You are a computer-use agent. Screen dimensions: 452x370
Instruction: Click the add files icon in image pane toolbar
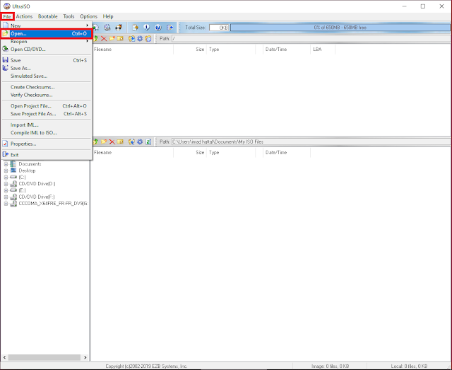point(131,38)
